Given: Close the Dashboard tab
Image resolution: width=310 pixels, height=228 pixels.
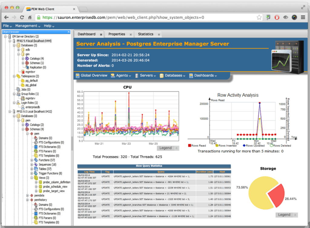Looking at the screenshot, I should coord(101,34).
